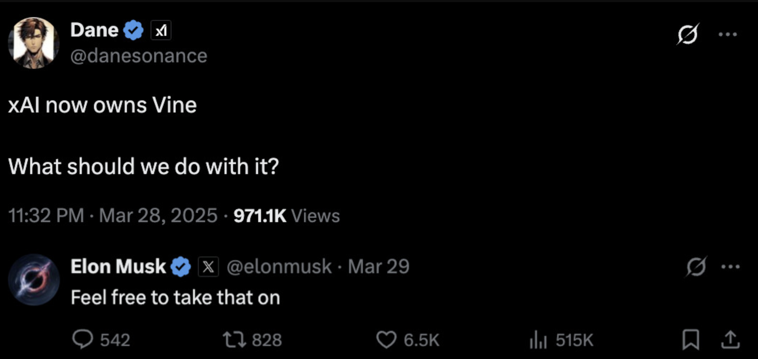Click Elon Musk's blue verified checkmark

coord(181,267)
